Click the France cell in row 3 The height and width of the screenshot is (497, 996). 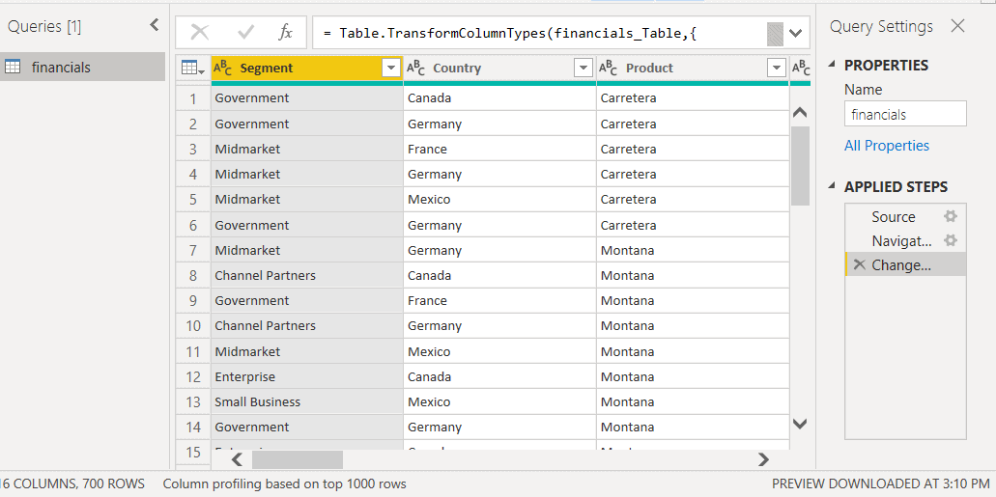point(499,150)
